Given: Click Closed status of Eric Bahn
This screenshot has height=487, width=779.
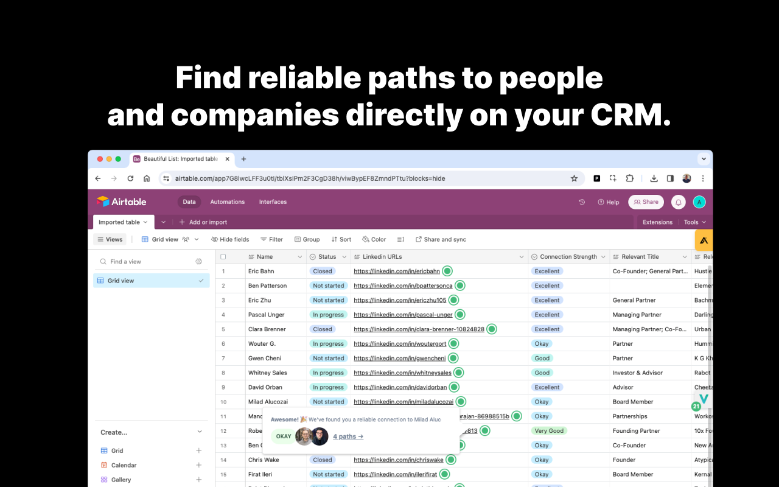Looking at the screenshot, I should pos(323,271).
